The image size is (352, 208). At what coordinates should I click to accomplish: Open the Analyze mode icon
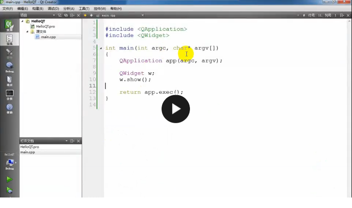pyautogui.click(x=10, y=95)
